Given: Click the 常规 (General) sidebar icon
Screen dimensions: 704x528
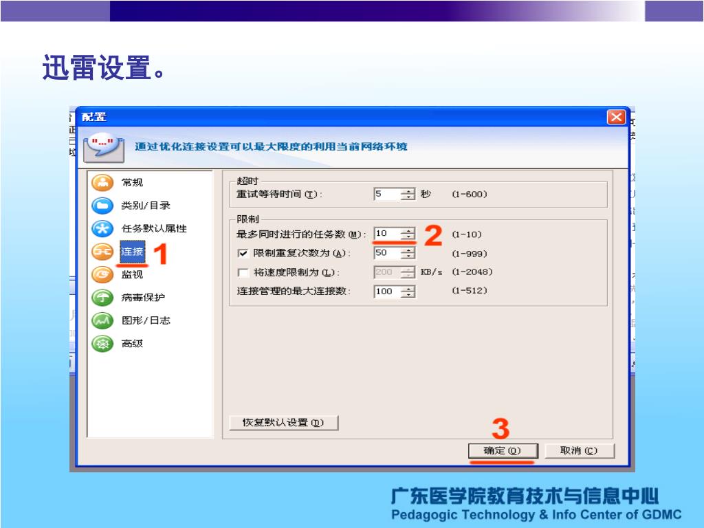Looking at the screenshot, I should (102, 182).
